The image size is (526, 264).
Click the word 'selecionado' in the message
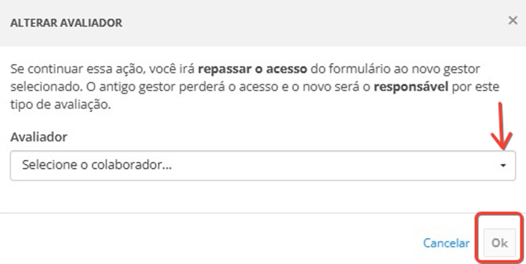coord(43,87)
